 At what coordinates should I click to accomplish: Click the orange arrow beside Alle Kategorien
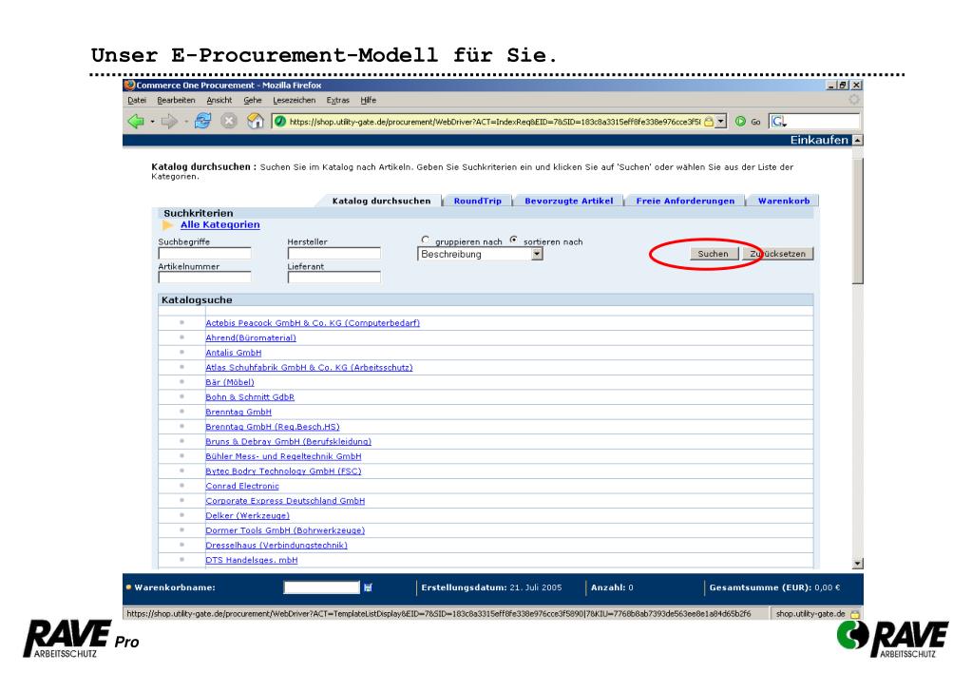(167, 225)
